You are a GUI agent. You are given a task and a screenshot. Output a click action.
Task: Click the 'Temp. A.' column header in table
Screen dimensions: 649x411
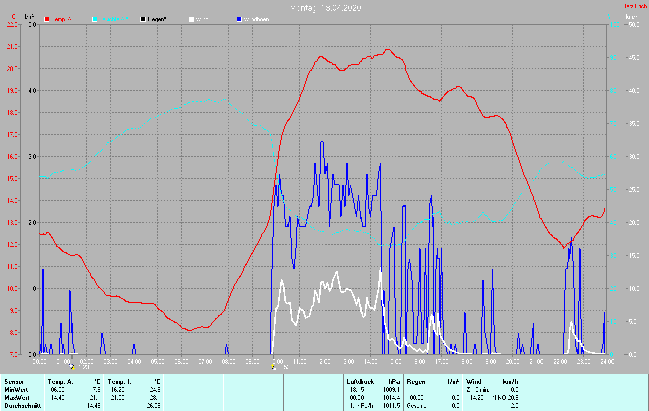(61, 381)
